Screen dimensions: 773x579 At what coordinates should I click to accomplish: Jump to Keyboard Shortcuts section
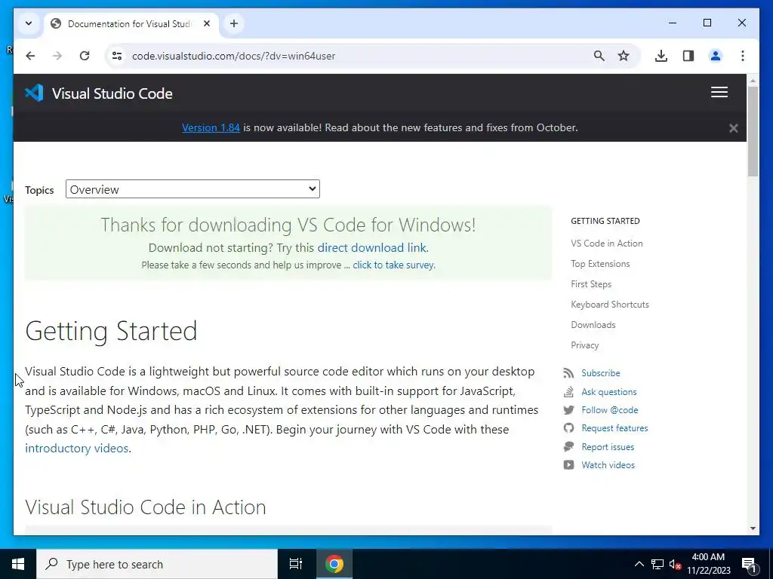click(609, 305)
